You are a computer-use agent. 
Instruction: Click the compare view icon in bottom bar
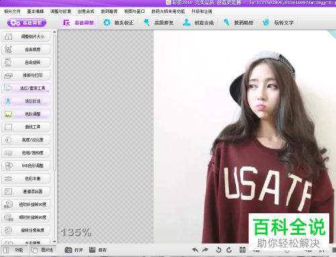point(243,250)
